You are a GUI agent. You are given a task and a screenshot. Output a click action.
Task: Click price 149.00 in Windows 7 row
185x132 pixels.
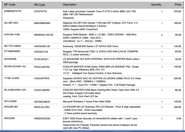pos(177,102)
